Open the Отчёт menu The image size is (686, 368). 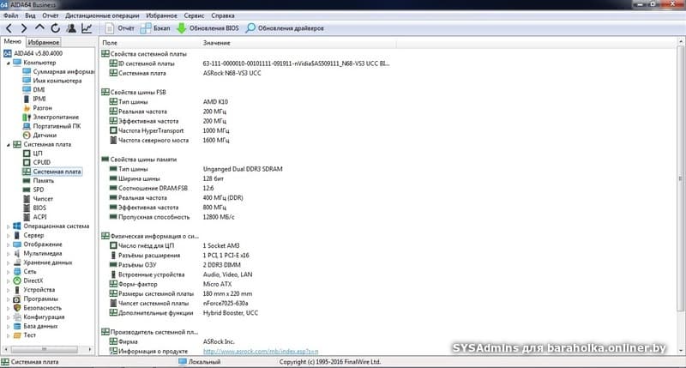coord(51,15)
